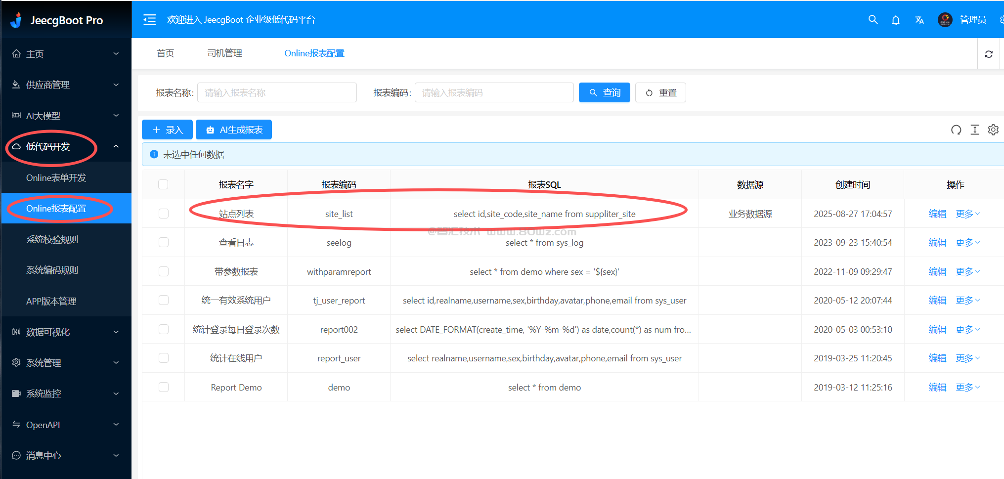Switch to the 首页 tab

pyautogui.click(x=165, y=53)
